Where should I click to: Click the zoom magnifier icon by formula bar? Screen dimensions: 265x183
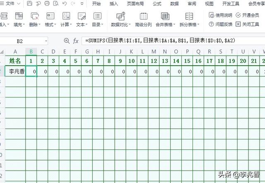[67, 41]
